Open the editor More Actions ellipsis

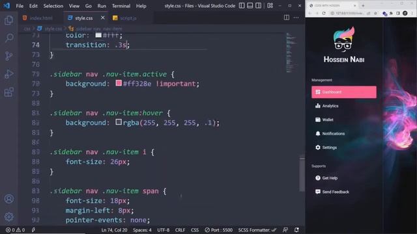pos(296,18)
